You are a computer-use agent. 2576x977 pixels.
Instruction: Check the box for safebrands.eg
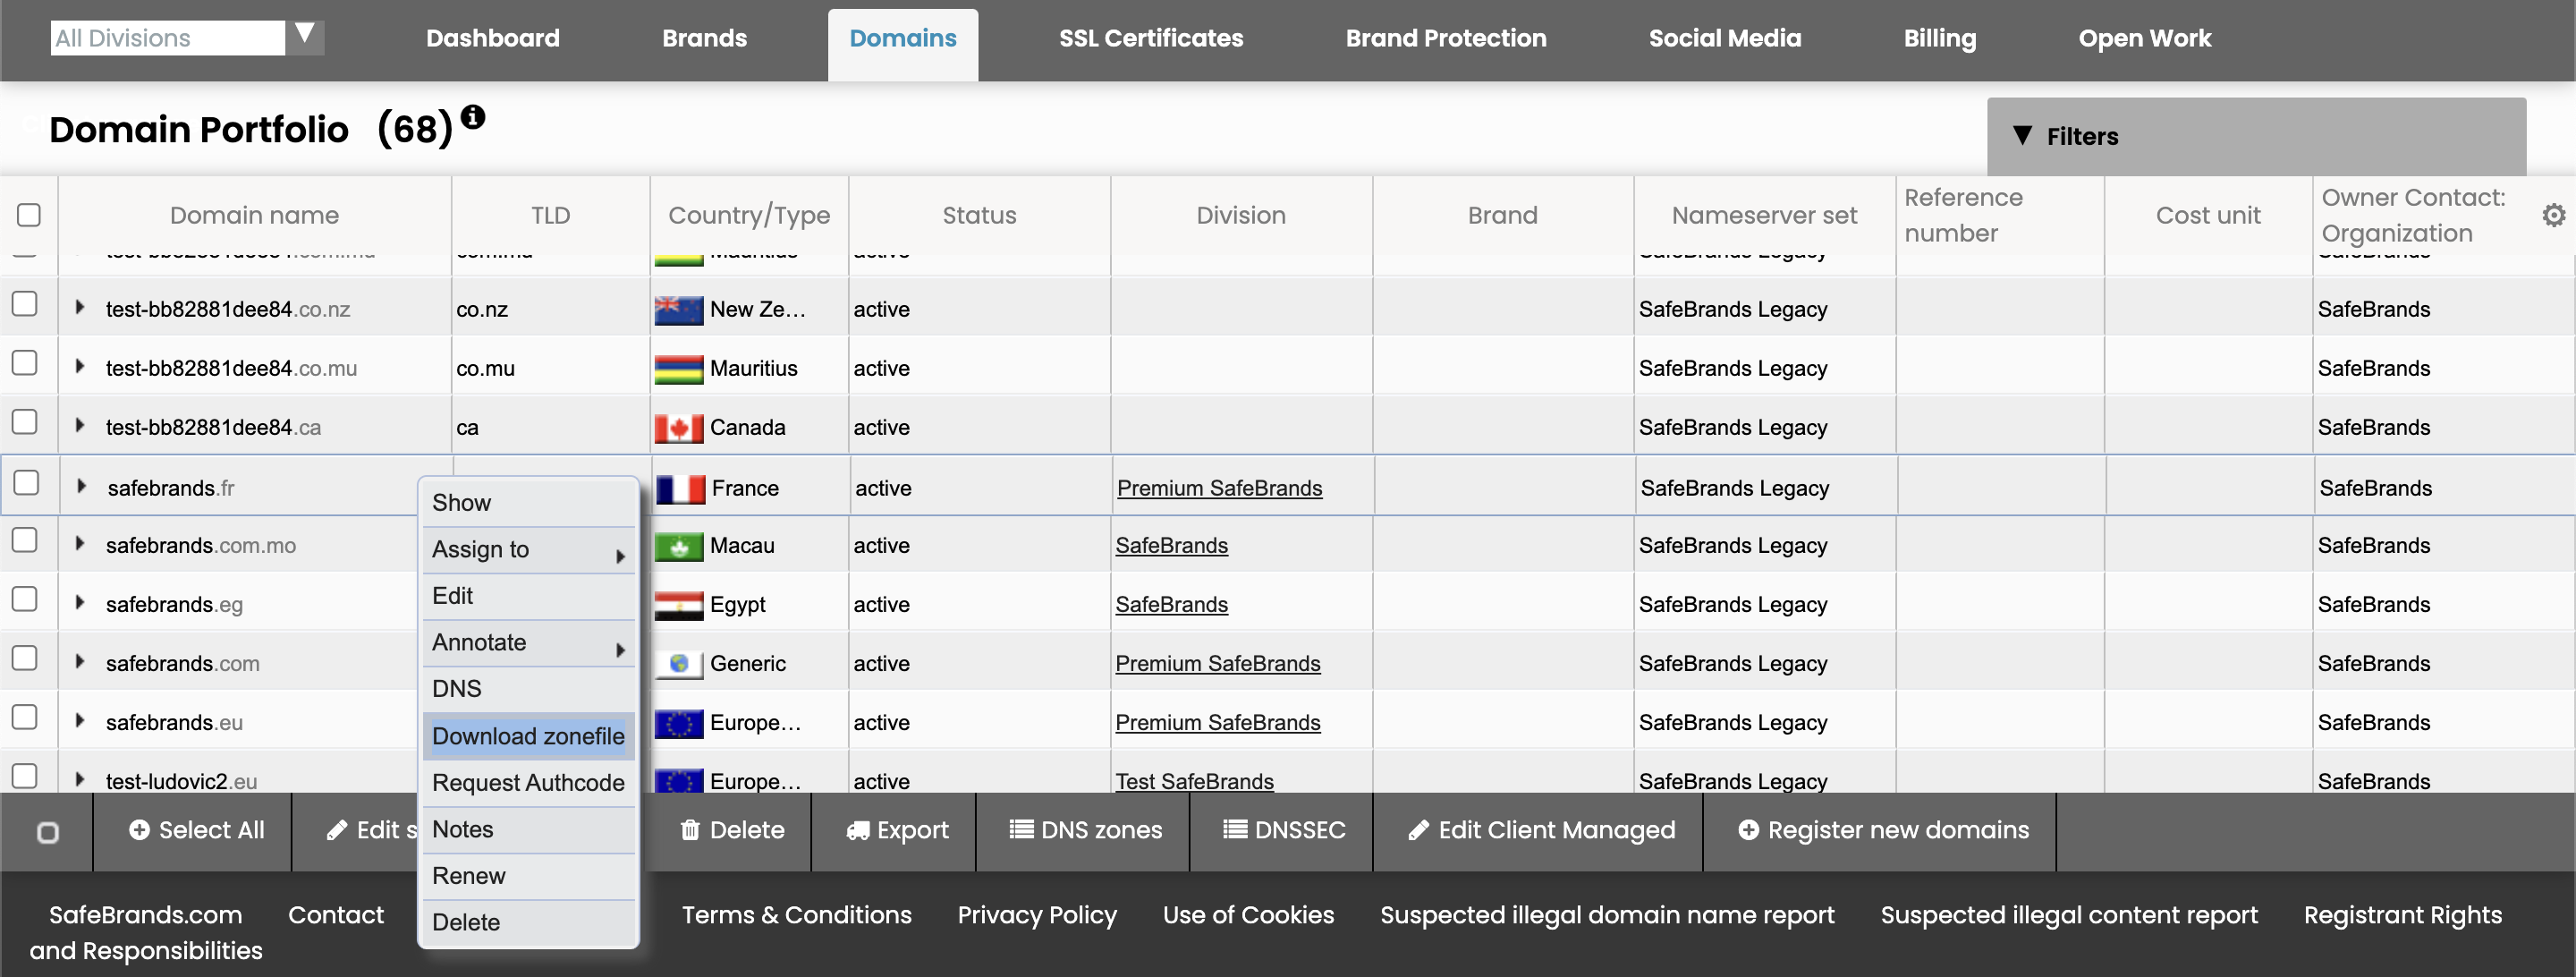point(25,599)
